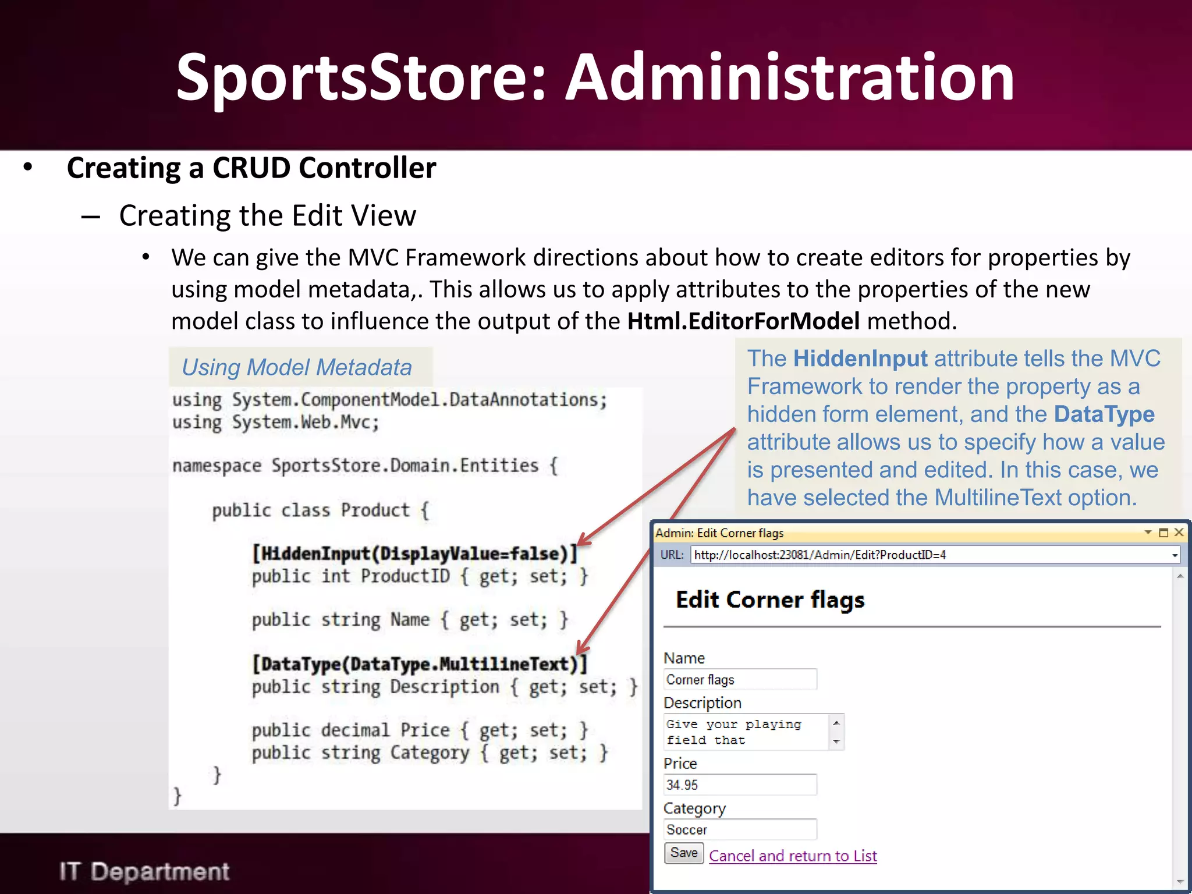Click the Description textarea scroll up arrow
Viewport: 1192px width, 894px height.
(x=836, y=723)
